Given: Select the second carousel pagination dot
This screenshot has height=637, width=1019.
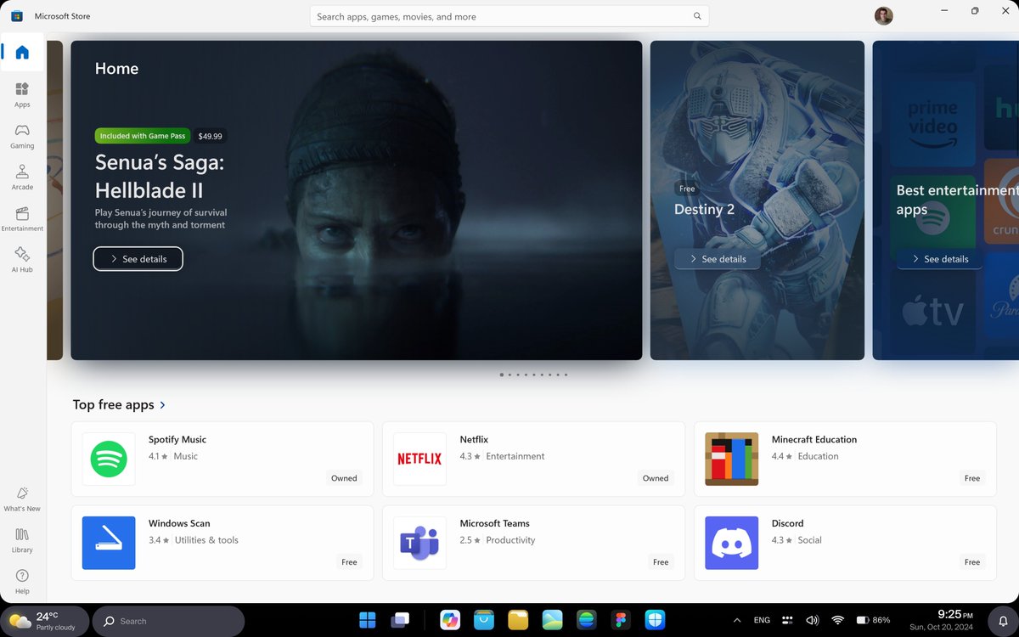Looking at the screenshot, I should point(509,374).
